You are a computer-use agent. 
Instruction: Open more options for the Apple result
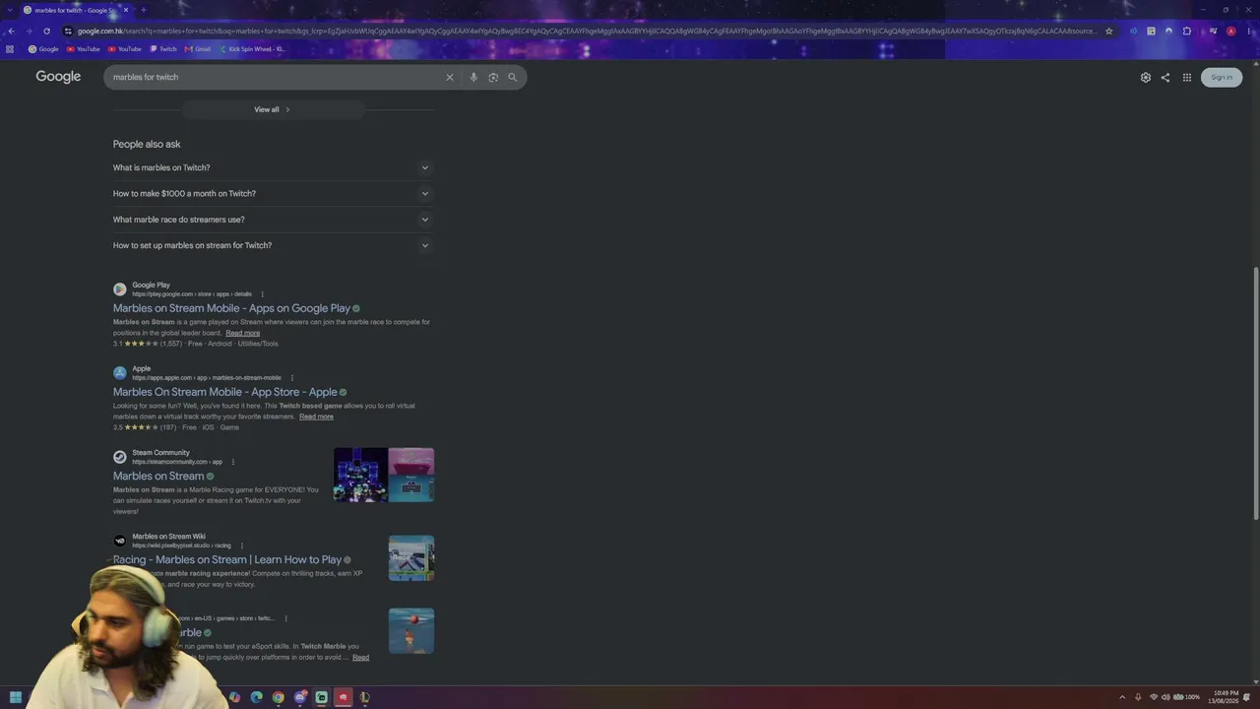[x=291, y=378]
